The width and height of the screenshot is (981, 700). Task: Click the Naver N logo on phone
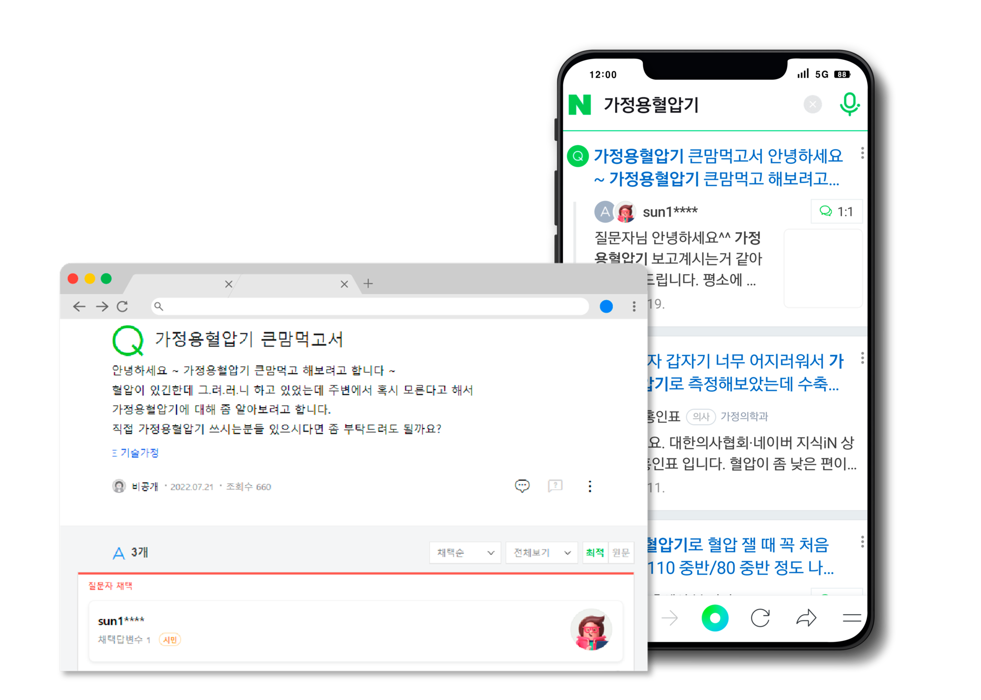coord(579,105)
